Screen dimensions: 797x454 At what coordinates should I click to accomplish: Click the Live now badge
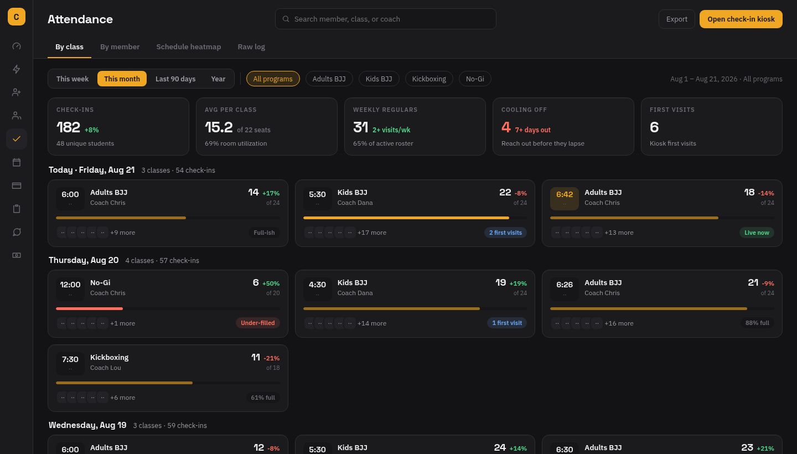tap(757, 233)
